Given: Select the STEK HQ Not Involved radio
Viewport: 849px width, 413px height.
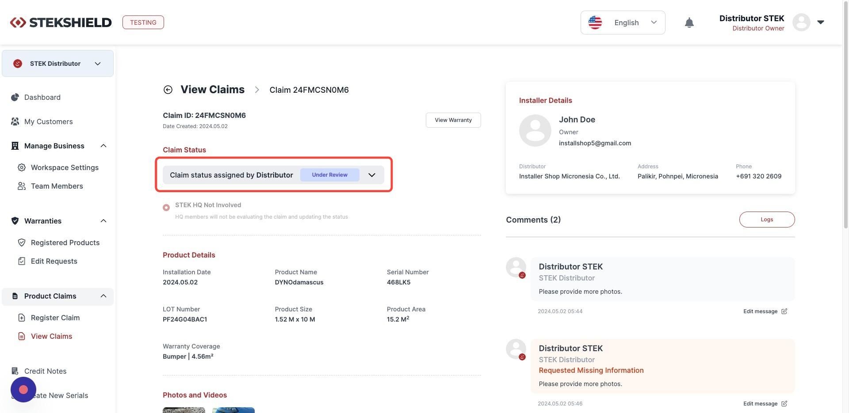Looking at the screenshot, I should click(166, 208).
